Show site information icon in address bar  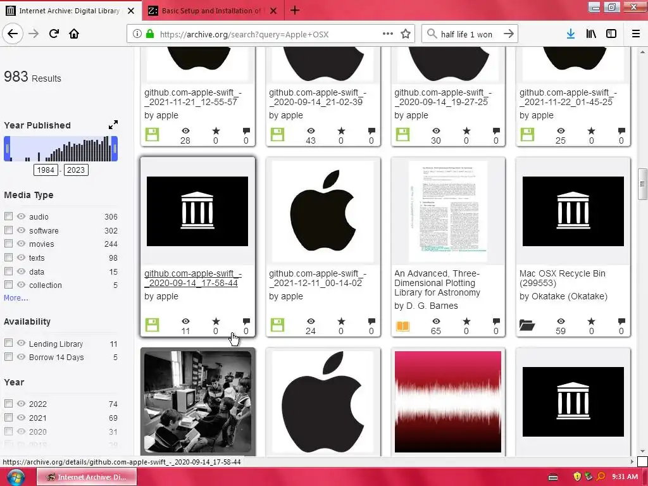click(137, 34)
